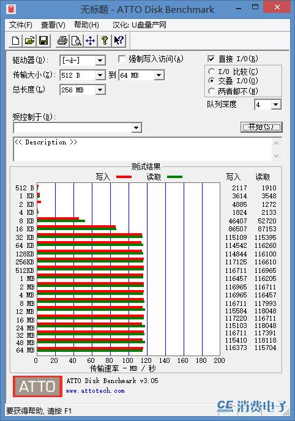Click the ATTO Disk Benchmark v3.05 text
Viewport: 295px width, 421px height.
(112, 381)
